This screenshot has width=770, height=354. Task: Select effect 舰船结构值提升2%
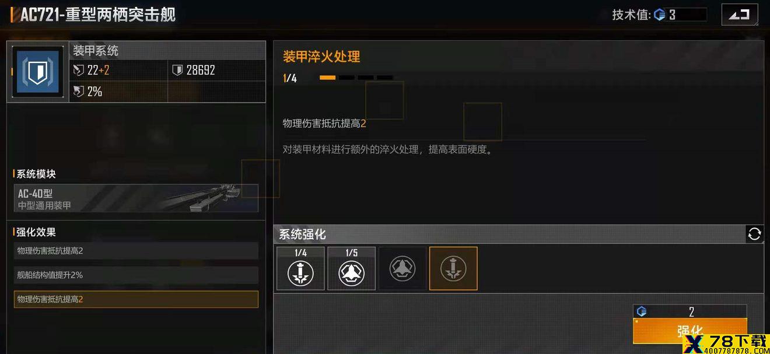pos(136,275)
